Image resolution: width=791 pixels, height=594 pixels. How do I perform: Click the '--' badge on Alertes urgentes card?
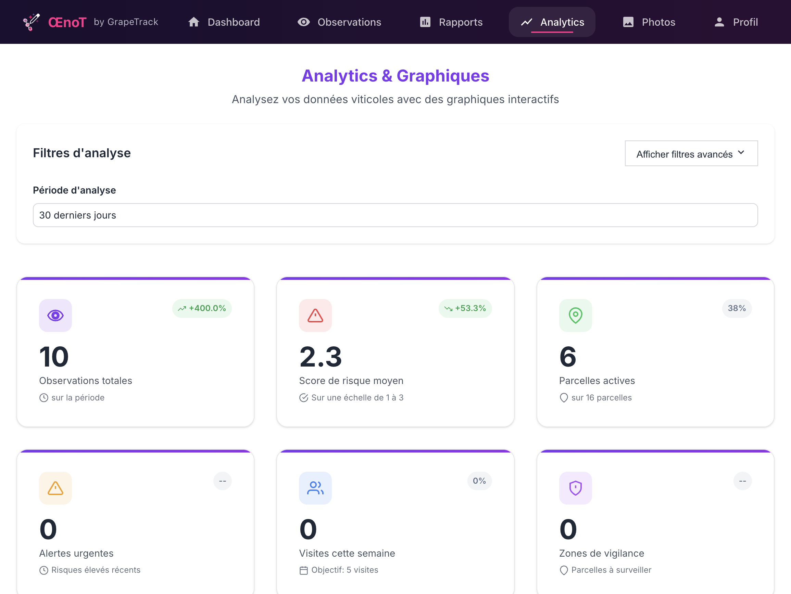pos(223,481)
